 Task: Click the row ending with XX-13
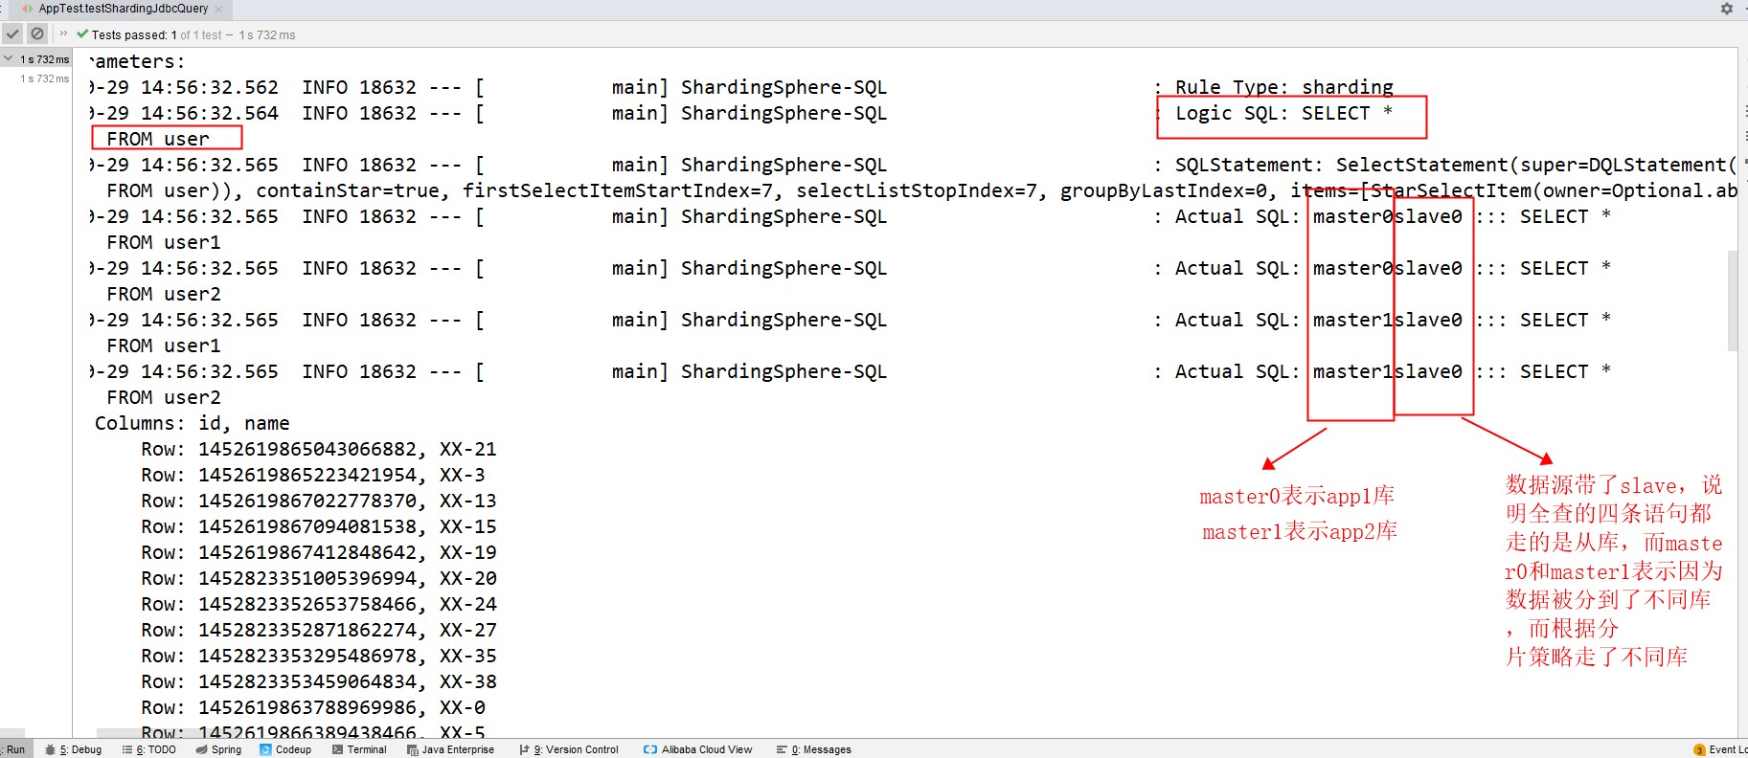click(x=319, y=501)
